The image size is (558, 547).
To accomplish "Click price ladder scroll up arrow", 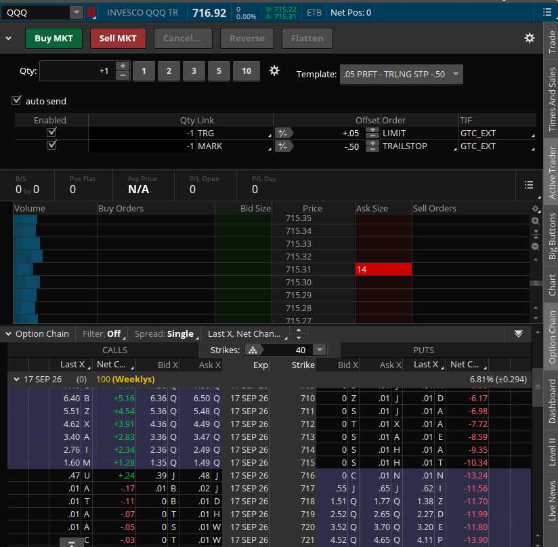I will (x=536, y=260).
